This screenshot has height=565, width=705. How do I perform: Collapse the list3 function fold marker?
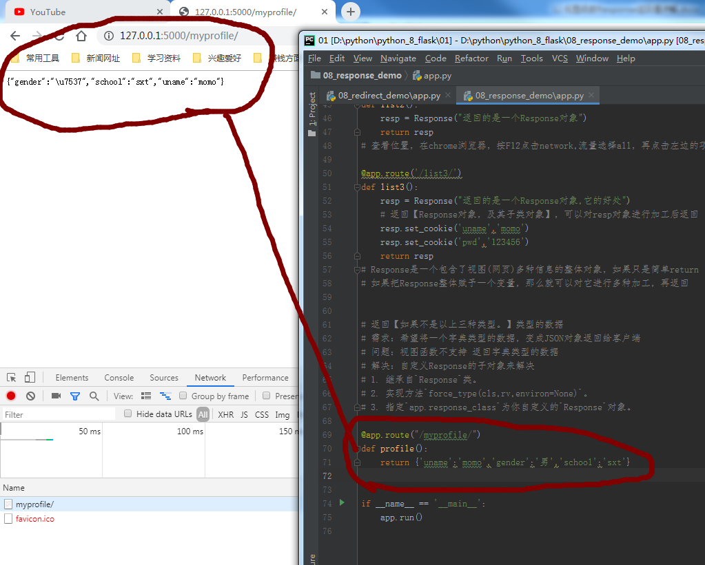pyautogui.click(x=357, y=187)
